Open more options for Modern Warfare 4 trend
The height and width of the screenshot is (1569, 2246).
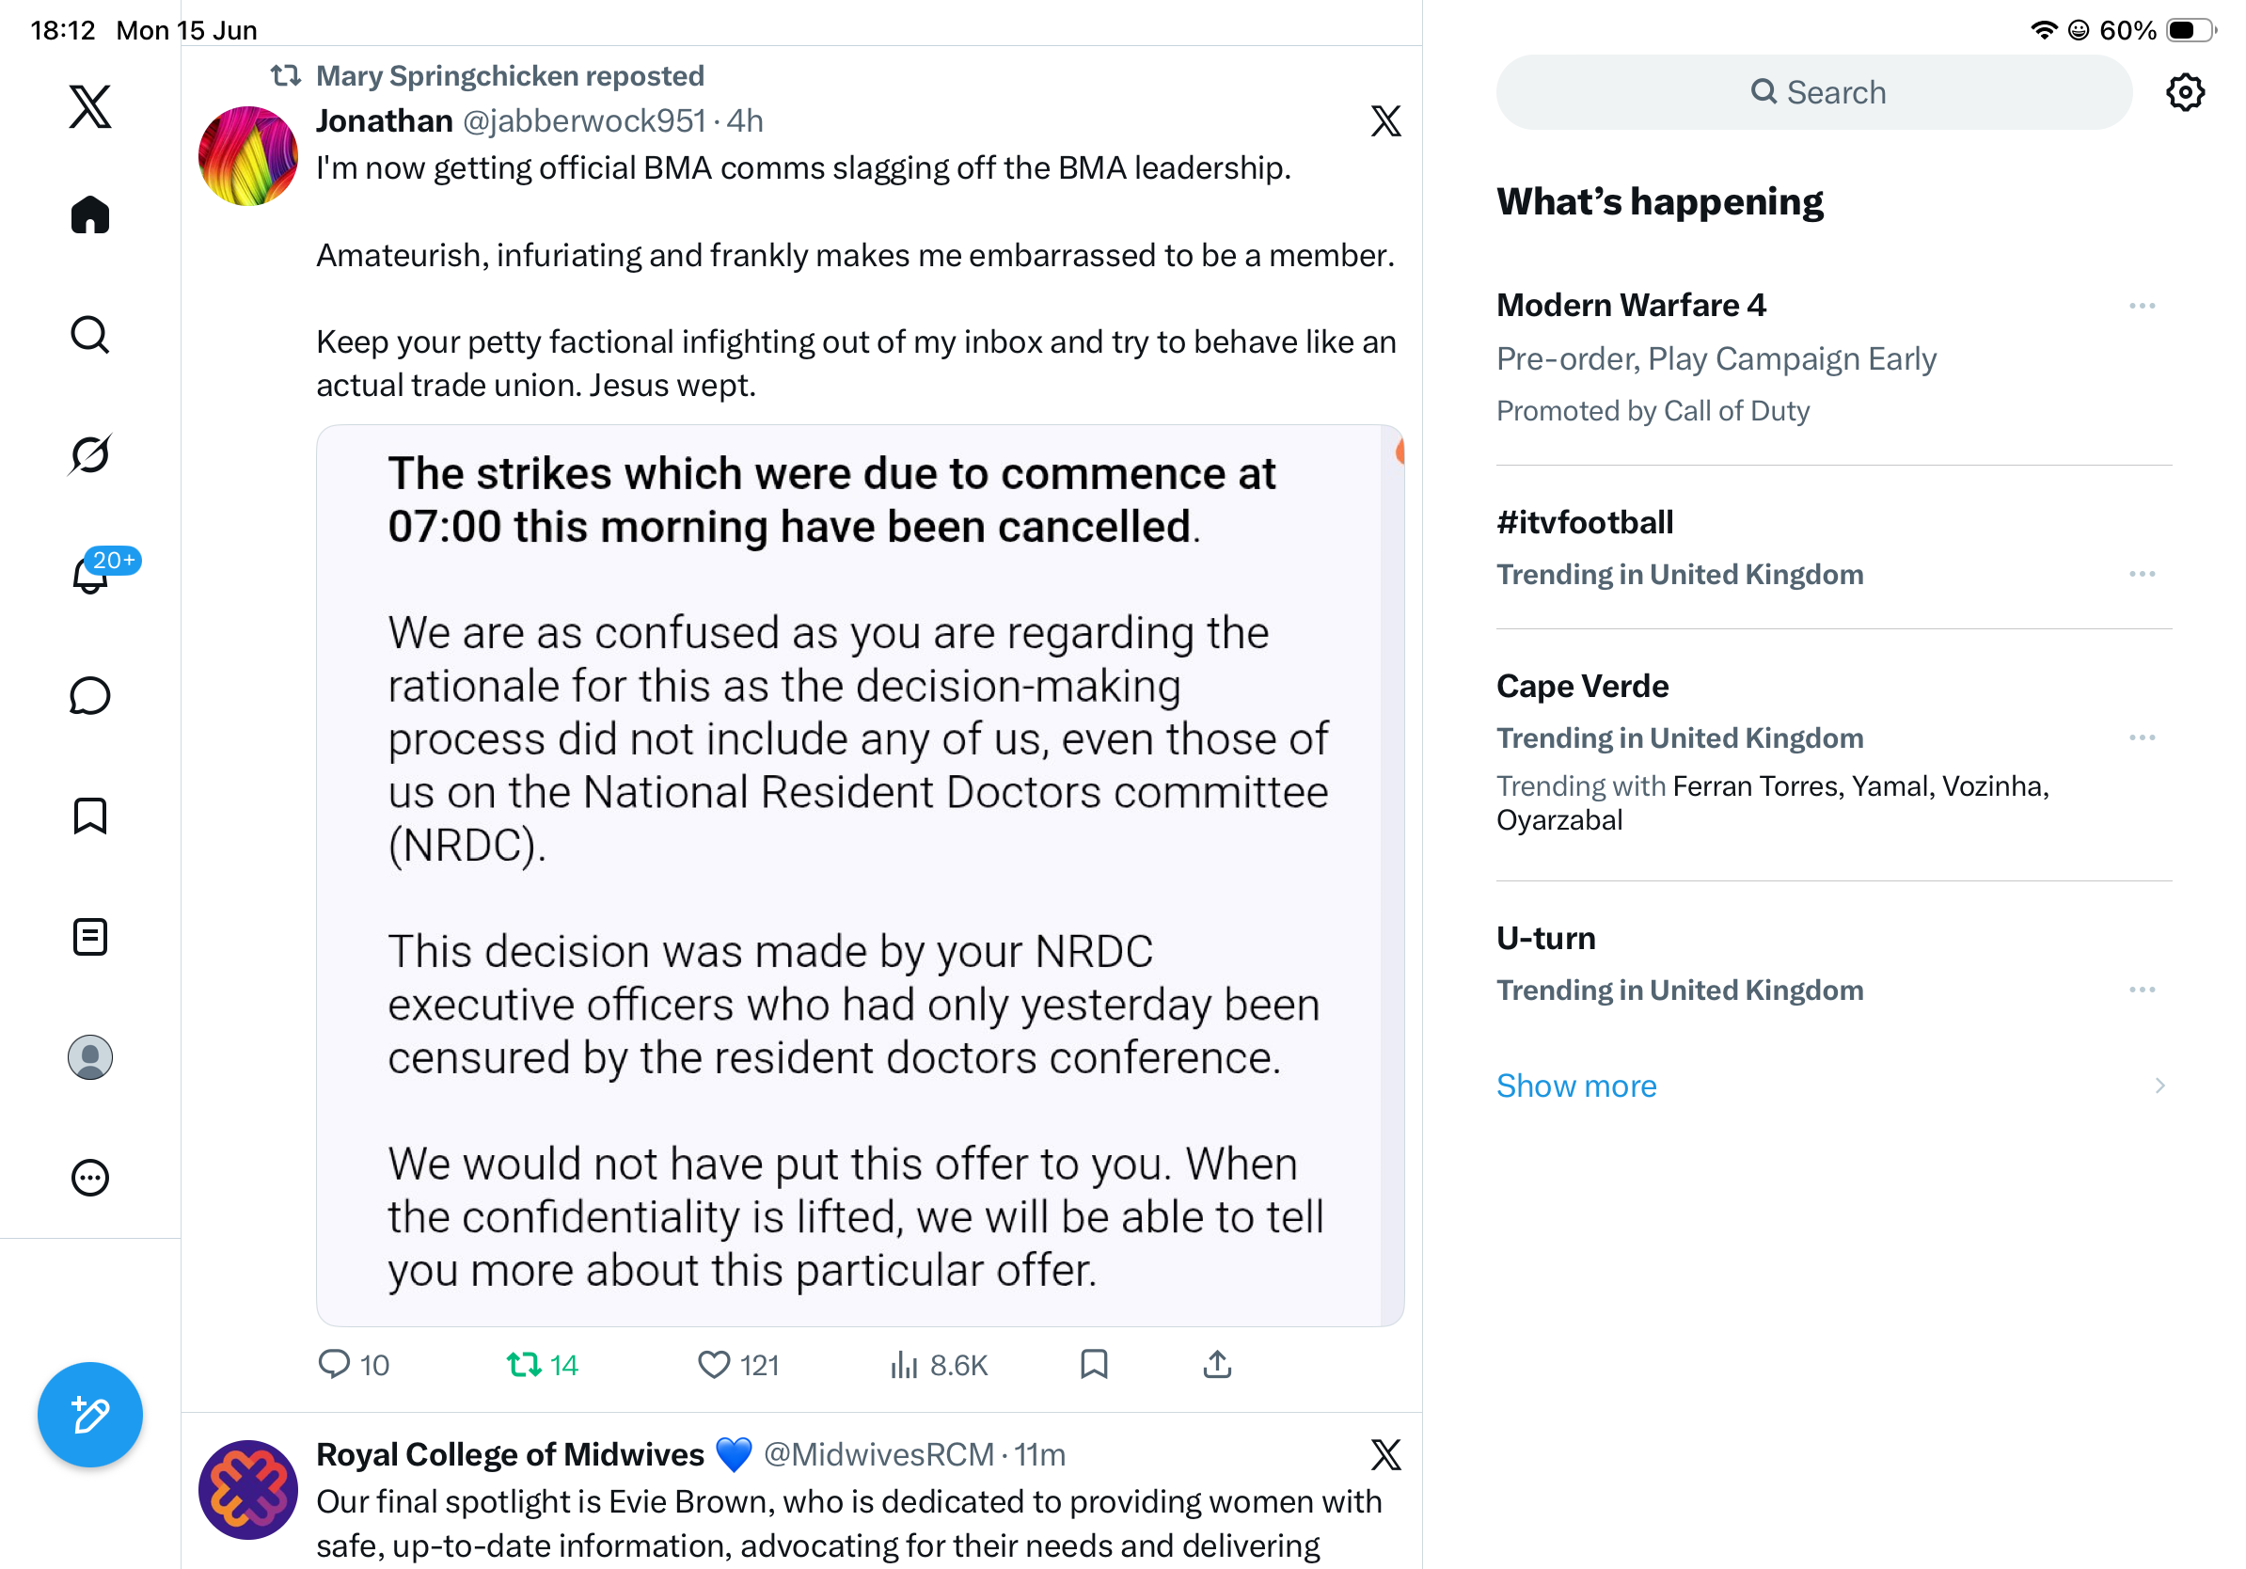(2142, 306)
